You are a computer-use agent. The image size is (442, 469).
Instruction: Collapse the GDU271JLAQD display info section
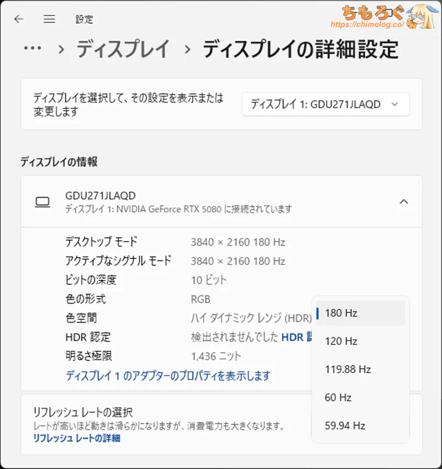tap(404, 202)
